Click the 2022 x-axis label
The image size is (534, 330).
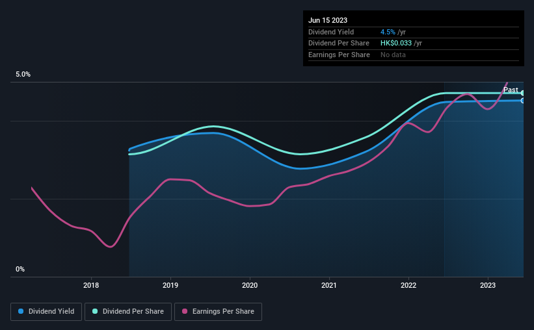pyautogui.click(x=408, y=285)
